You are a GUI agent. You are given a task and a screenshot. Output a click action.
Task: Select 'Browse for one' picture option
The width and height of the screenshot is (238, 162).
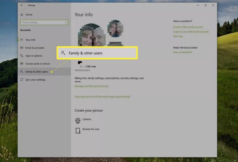(90, 129)
